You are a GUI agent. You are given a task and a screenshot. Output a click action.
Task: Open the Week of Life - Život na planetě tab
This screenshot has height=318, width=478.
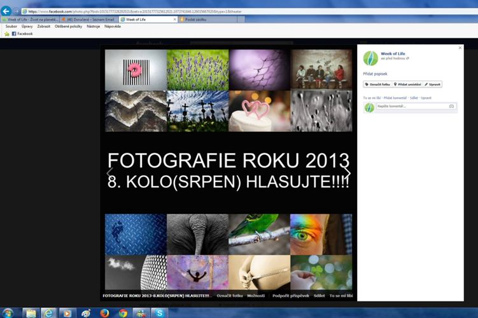[x=30, y=19]
